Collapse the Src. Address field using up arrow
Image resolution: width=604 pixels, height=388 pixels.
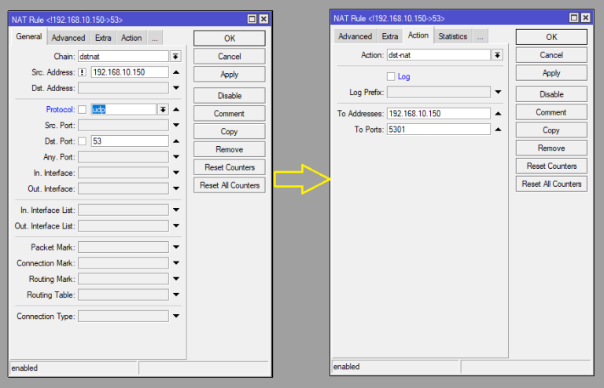pos(176,72)
